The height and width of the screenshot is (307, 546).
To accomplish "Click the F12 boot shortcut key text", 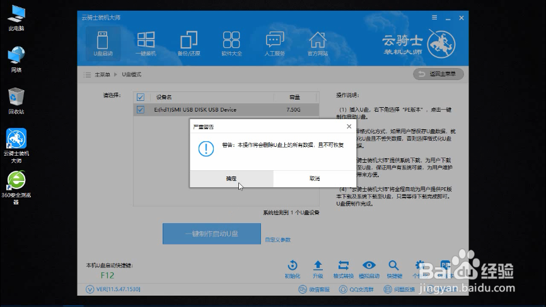I will tap(107, 275).
